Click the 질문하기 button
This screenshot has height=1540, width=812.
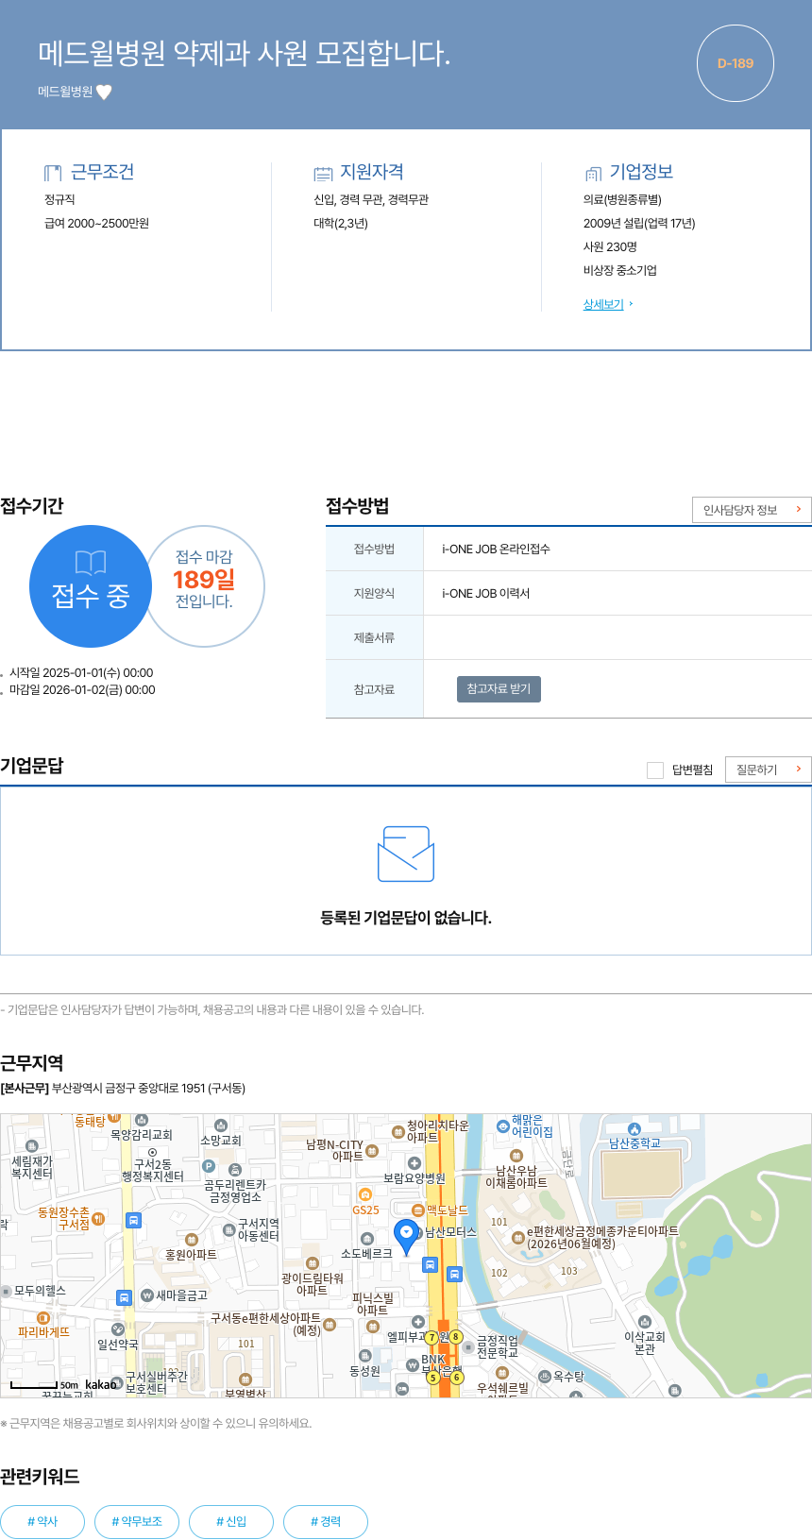769,770
